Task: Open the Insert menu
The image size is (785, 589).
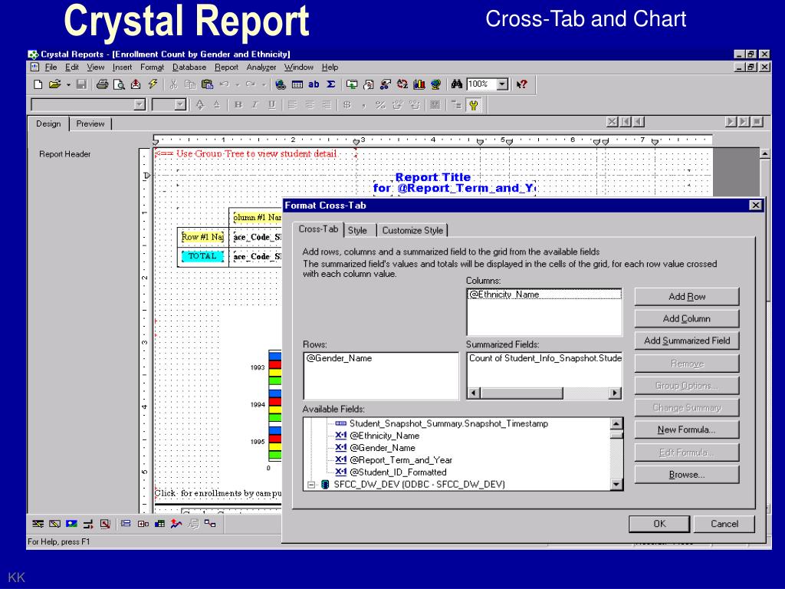Action: tap(122, 67)
